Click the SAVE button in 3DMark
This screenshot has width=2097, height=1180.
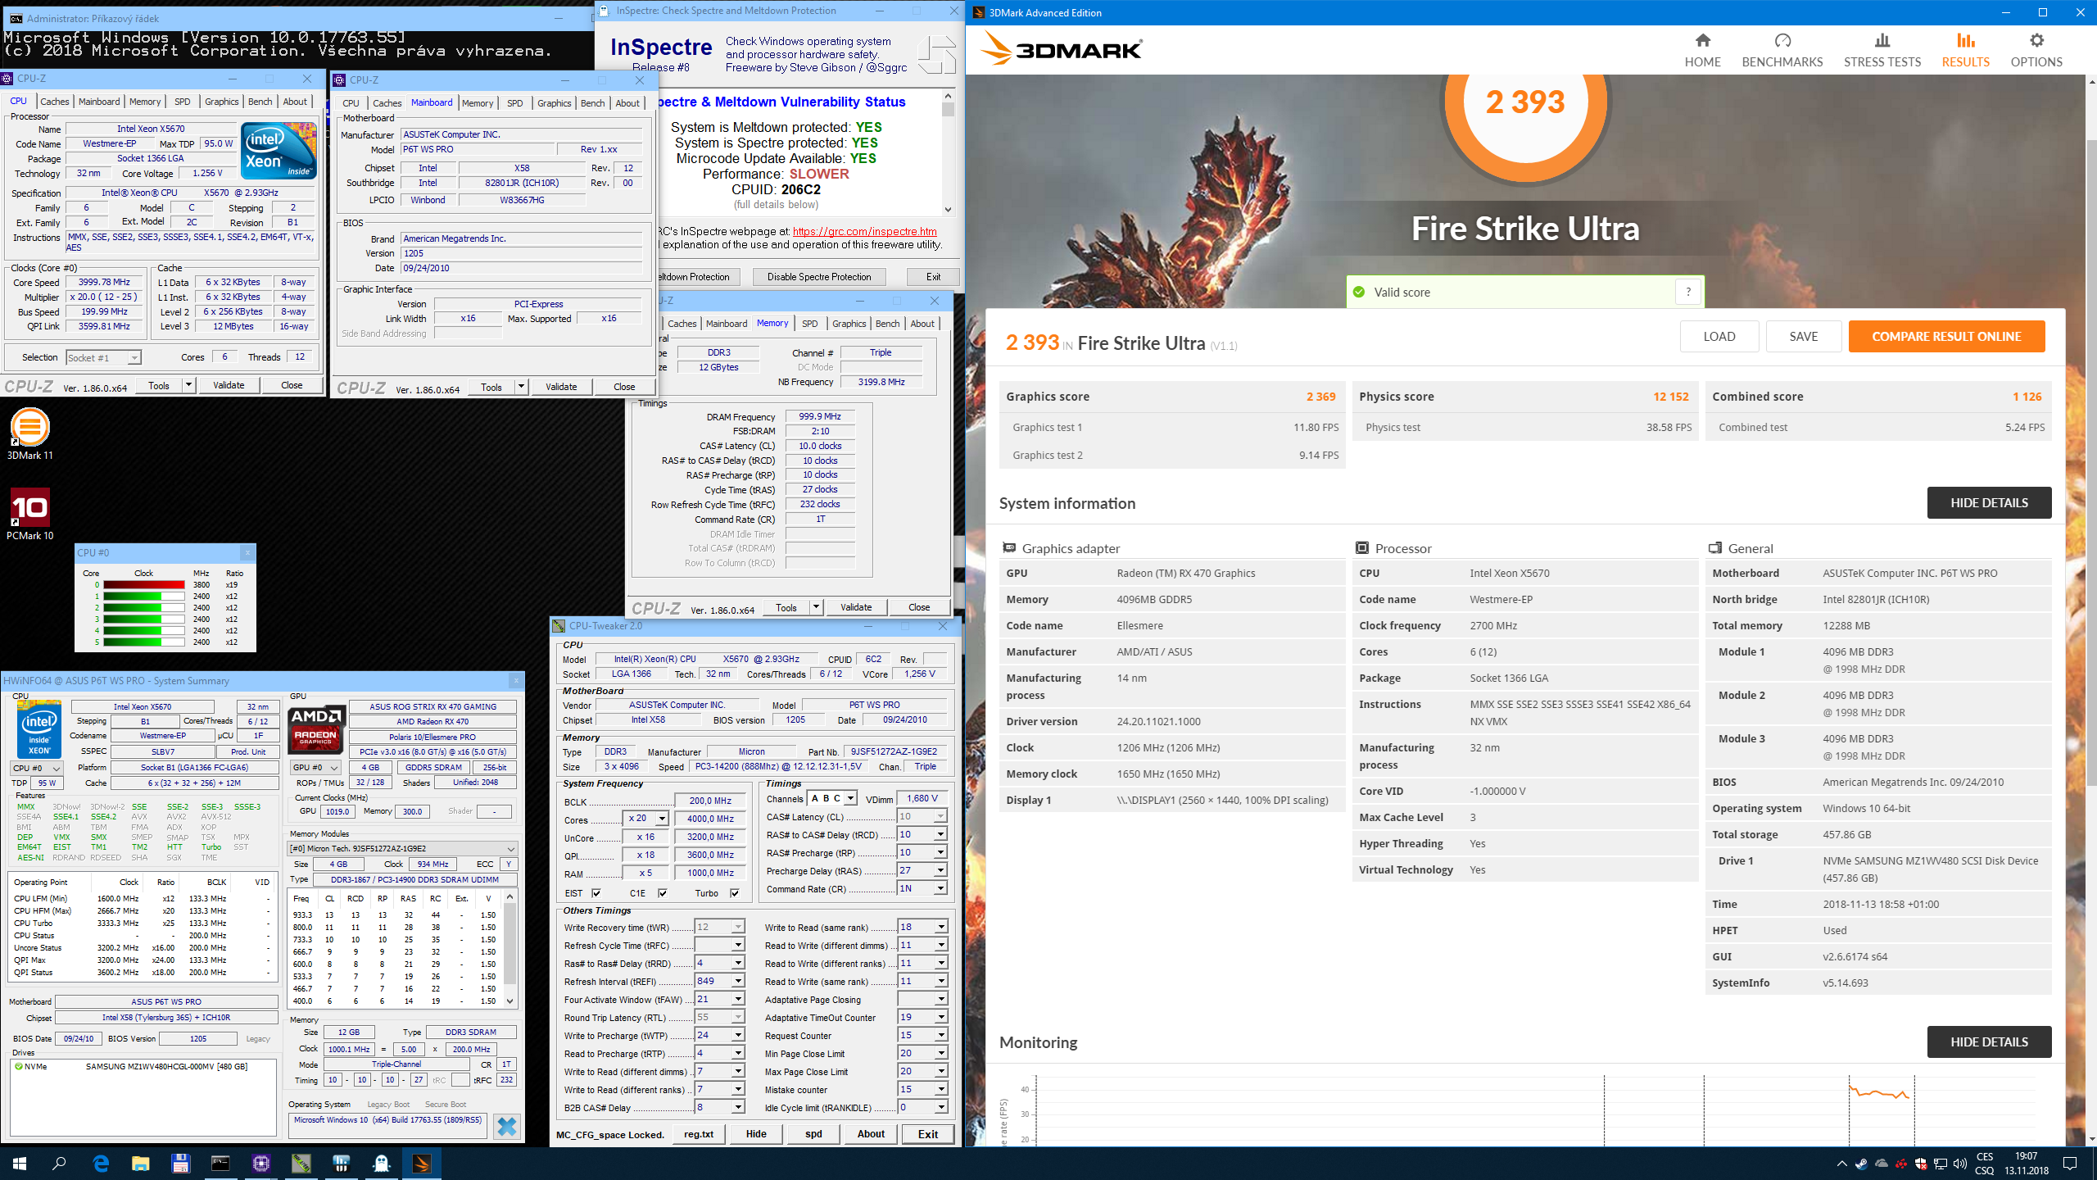pyautogui.click(x=1803, y=337)
